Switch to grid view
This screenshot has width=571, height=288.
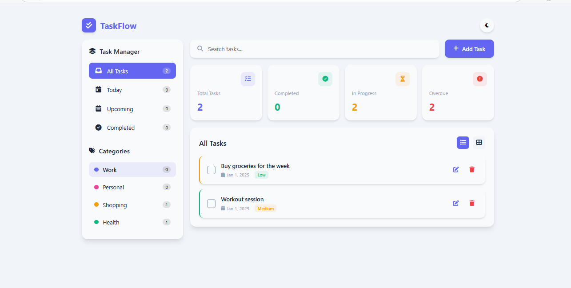click(479, 143)
